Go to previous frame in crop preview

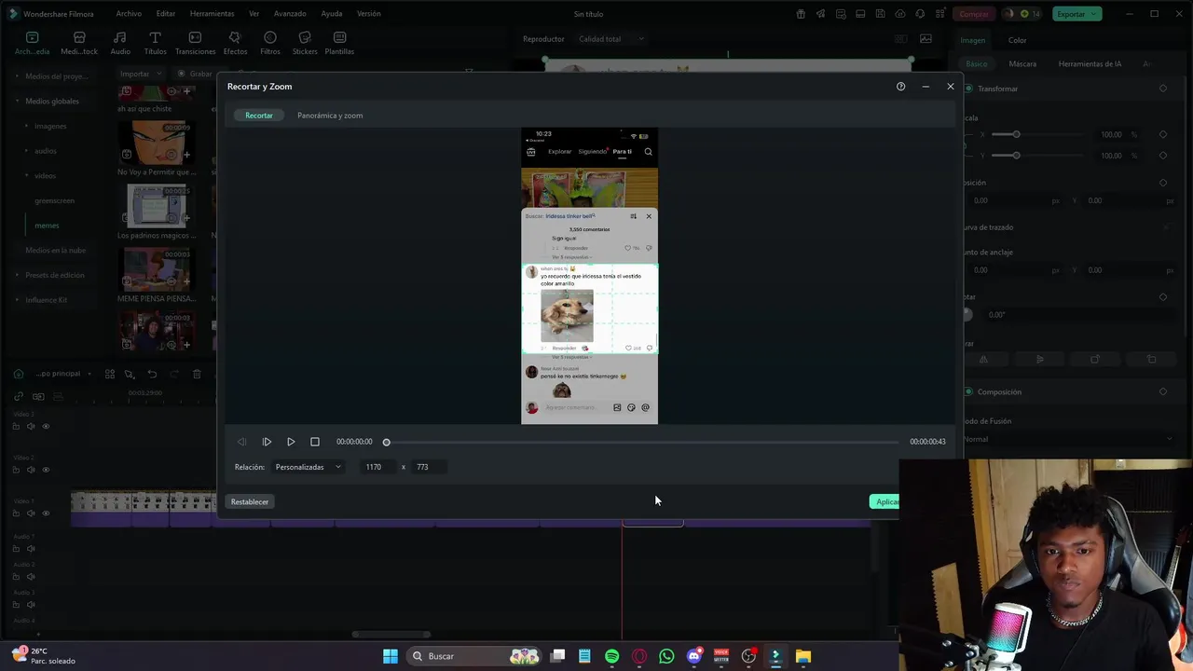click(242, 442)
